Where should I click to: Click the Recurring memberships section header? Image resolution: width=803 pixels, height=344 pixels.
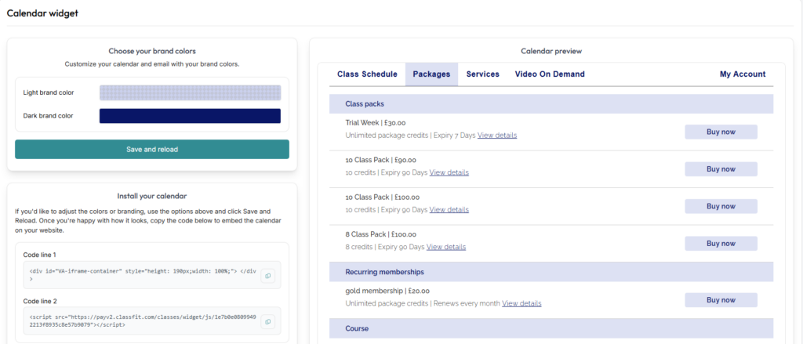coord(551,272)
